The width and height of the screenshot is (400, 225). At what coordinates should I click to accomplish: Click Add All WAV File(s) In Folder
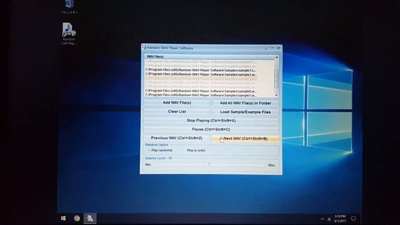click(246, 103)
